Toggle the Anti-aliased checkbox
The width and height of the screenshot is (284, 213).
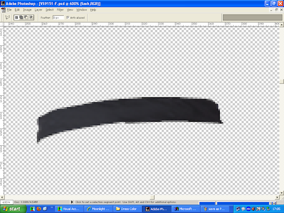(x=68, y=17)
